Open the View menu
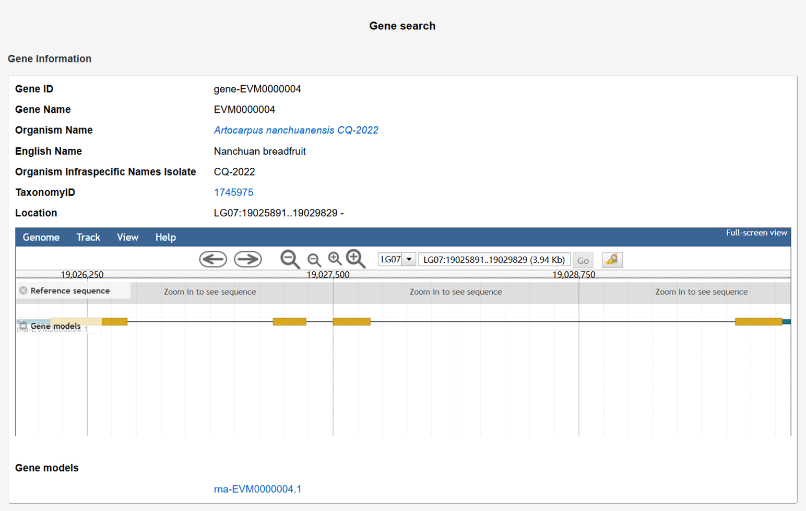 tap(127, 237)
